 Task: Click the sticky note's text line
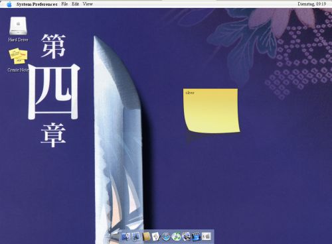190,93
